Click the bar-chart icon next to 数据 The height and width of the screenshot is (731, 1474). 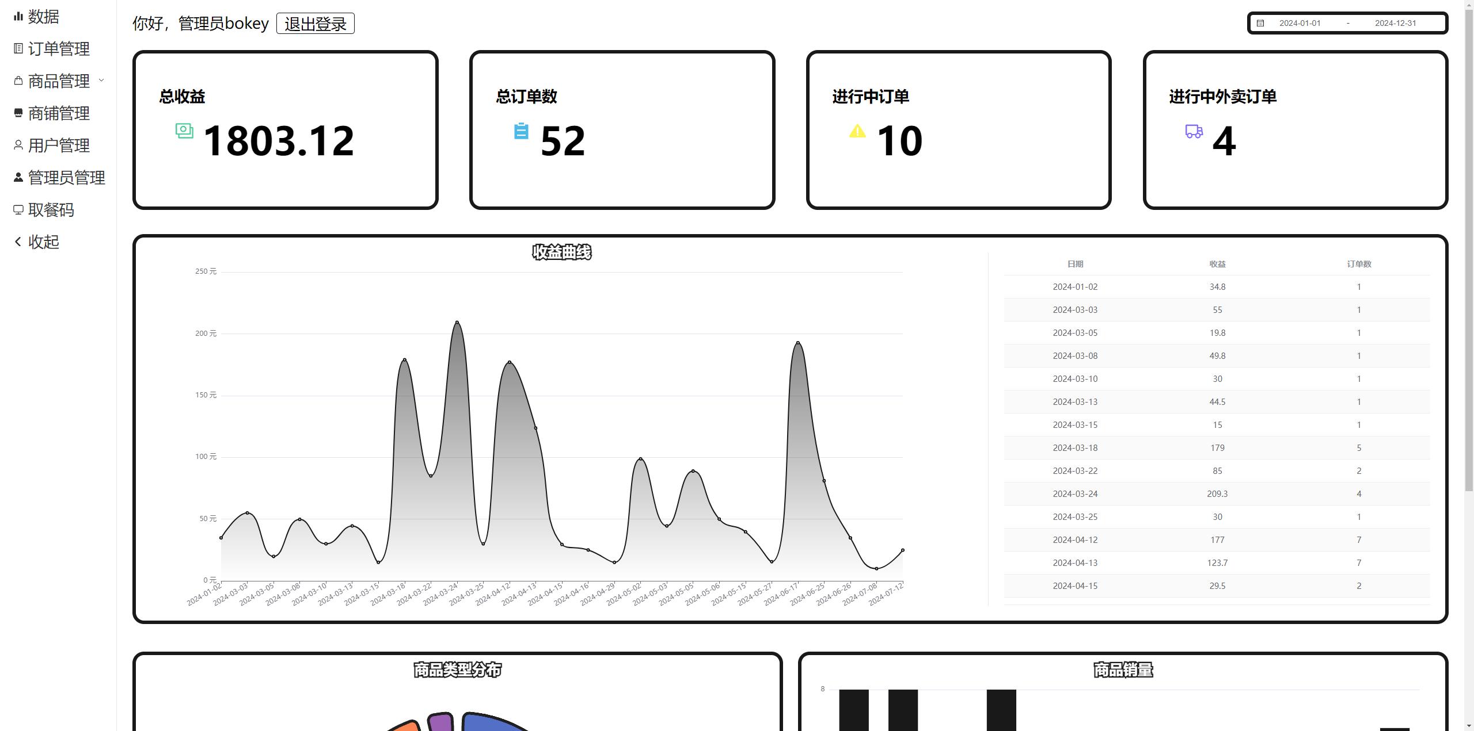pos(18,17)
